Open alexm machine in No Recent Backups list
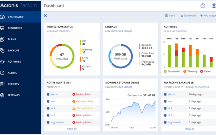 171,94
